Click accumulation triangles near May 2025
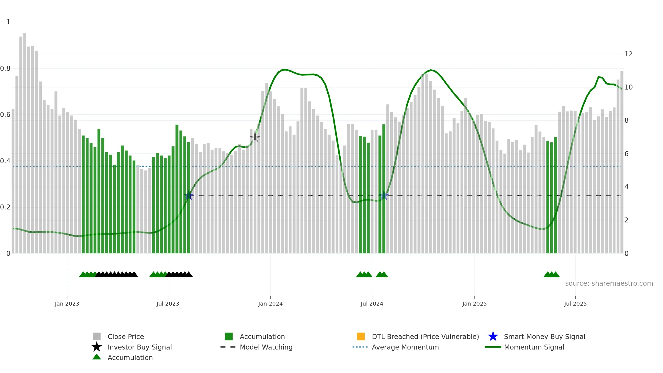Image resolution: width=663 pixels, height=373 pixels. [552, 274]
